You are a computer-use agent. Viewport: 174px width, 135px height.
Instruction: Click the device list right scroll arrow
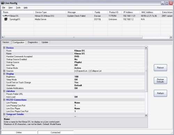(171, 37)
